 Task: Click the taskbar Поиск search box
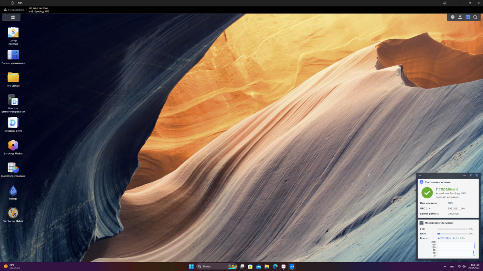217,266
